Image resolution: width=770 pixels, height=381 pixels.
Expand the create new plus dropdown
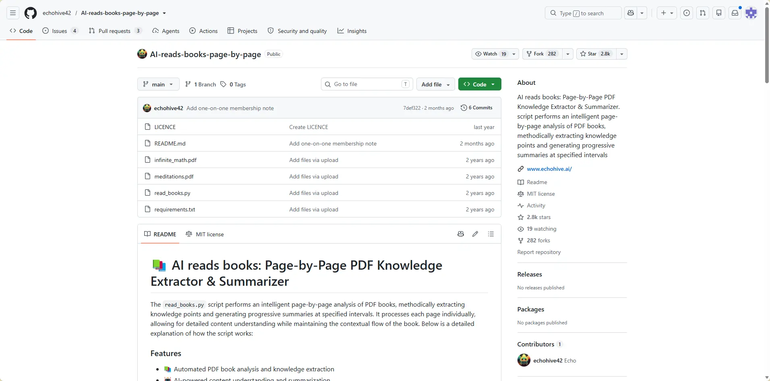pyautogui.click(x=667, y=13)
